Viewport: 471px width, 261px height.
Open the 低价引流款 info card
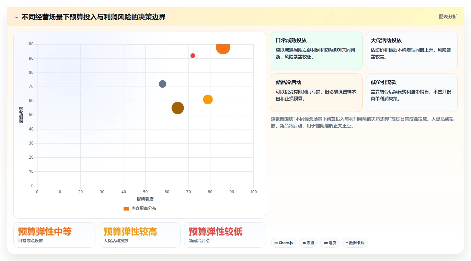412,93
